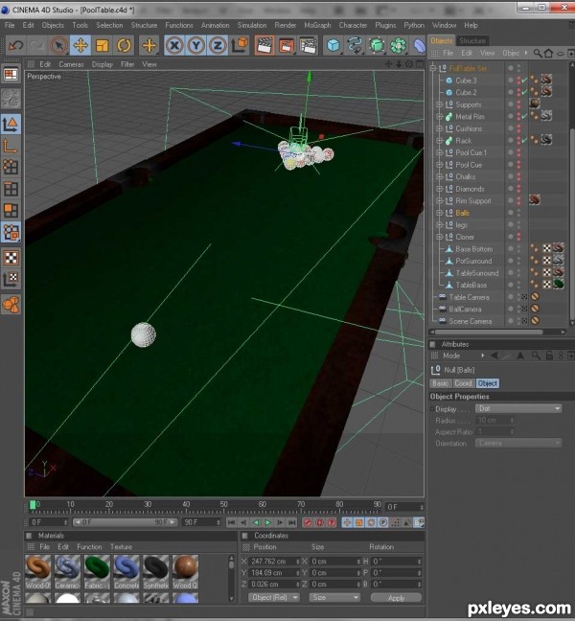Open the Object (Rel) coordinate dropdown
575x621 pixels.
click(274, 597)
